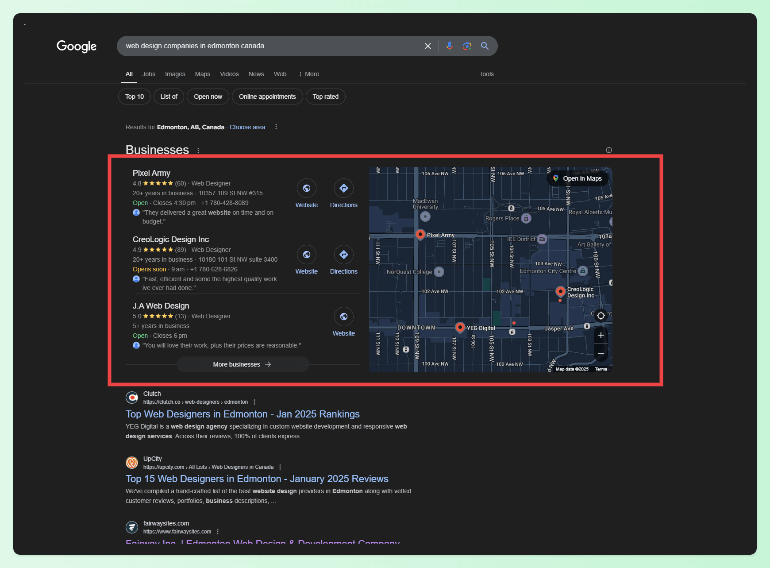Click into the search query input field
770x568 pixels.
point(270,46)
